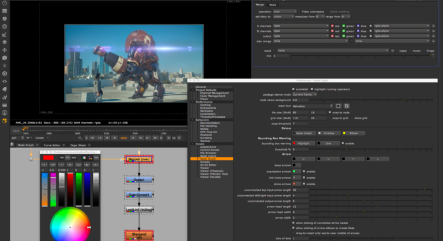Toggle snap to node checkbox

point(330,113)
